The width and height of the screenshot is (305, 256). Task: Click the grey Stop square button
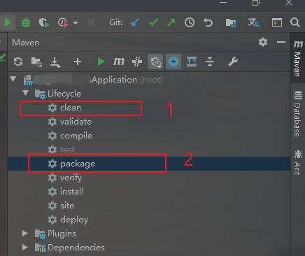[x=91, y=22]
